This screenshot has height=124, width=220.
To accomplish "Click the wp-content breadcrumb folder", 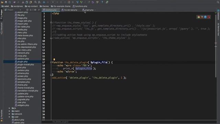I will 31,6.
